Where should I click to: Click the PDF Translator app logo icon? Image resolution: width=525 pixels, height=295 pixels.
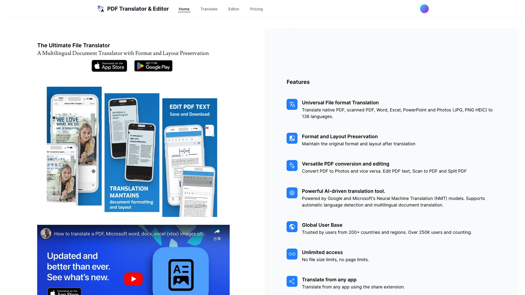coord(100,8)
